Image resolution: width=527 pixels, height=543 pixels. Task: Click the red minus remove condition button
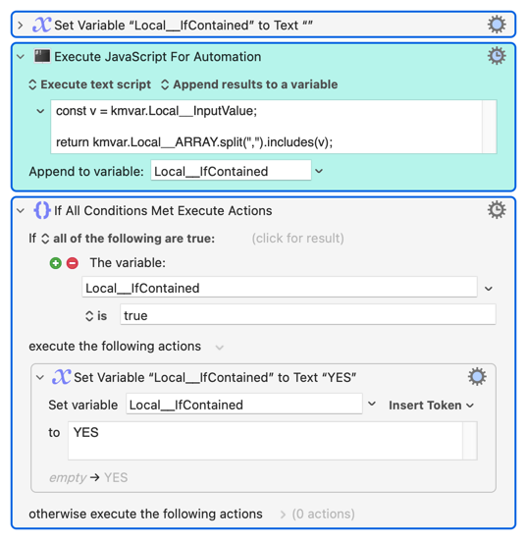point(73,263)
